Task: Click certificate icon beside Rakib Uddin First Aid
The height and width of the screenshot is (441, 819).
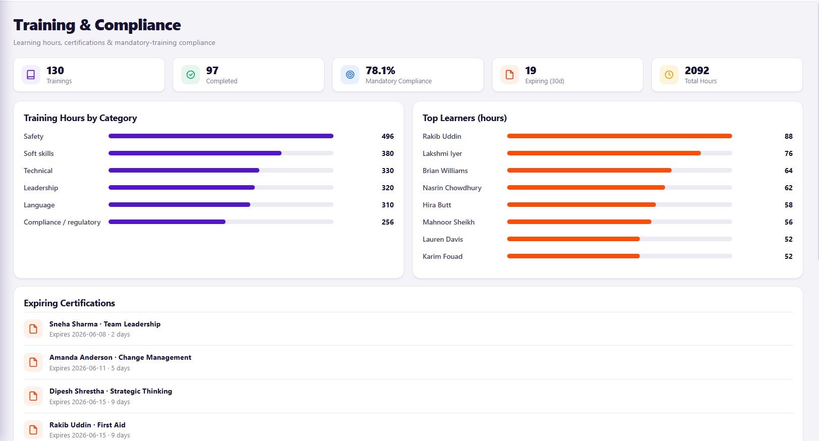Action: pos(33,430)
